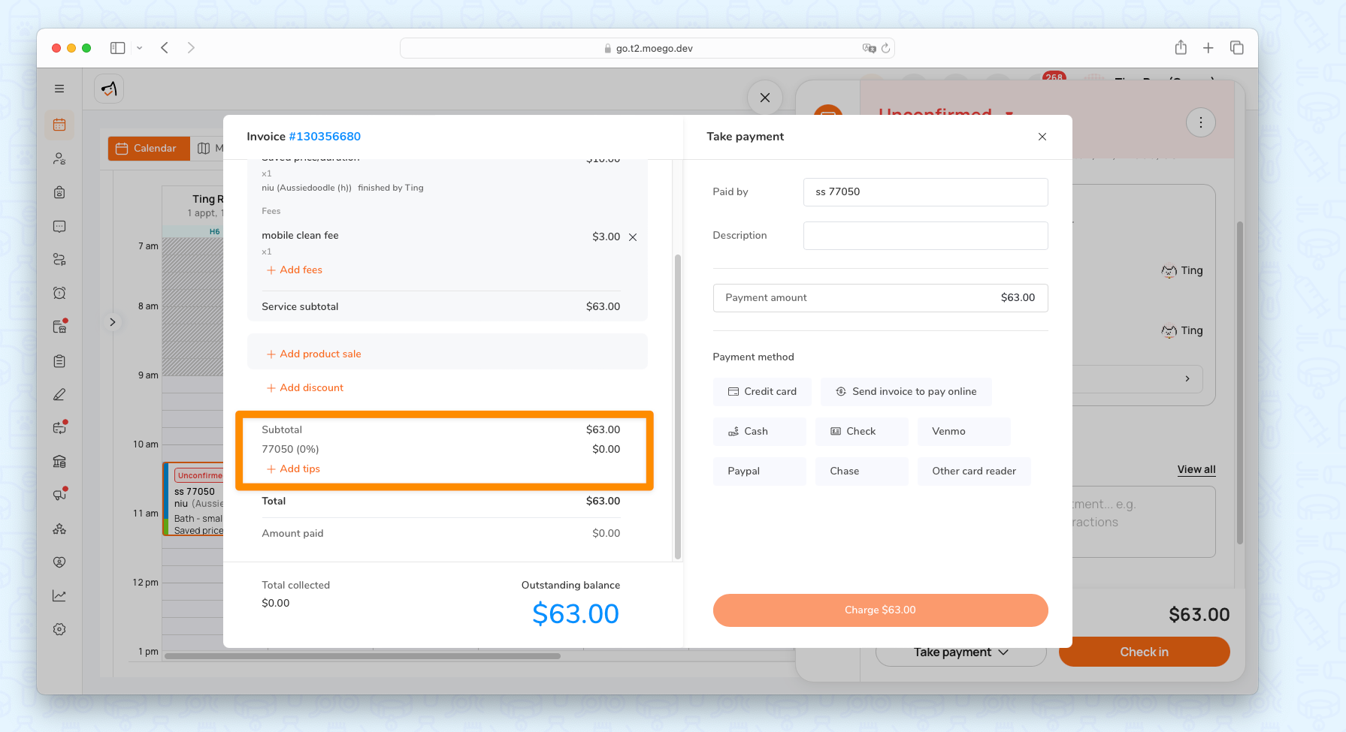1346x732 pixels.
Task: Click the invoice panel vertical scrollbar
Action: click(677, 405)
